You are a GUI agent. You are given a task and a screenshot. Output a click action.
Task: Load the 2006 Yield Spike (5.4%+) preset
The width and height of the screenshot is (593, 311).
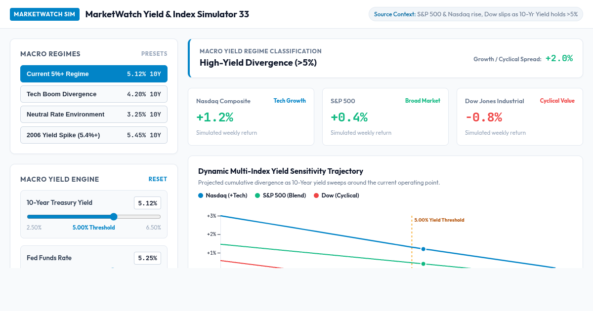[x=94, y=135]
